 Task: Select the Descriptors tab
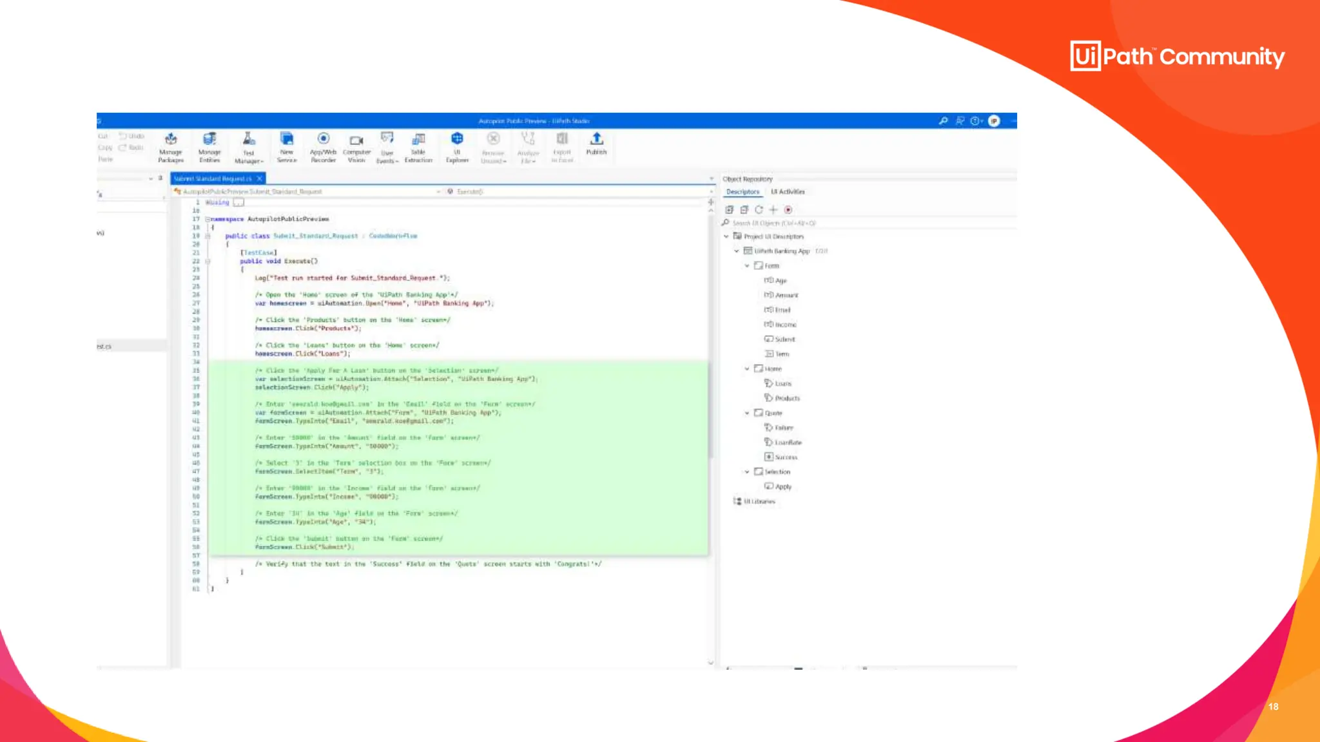pos(742,192)
